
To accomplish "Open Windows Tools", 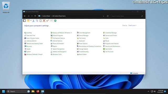I will click(56, 54).
